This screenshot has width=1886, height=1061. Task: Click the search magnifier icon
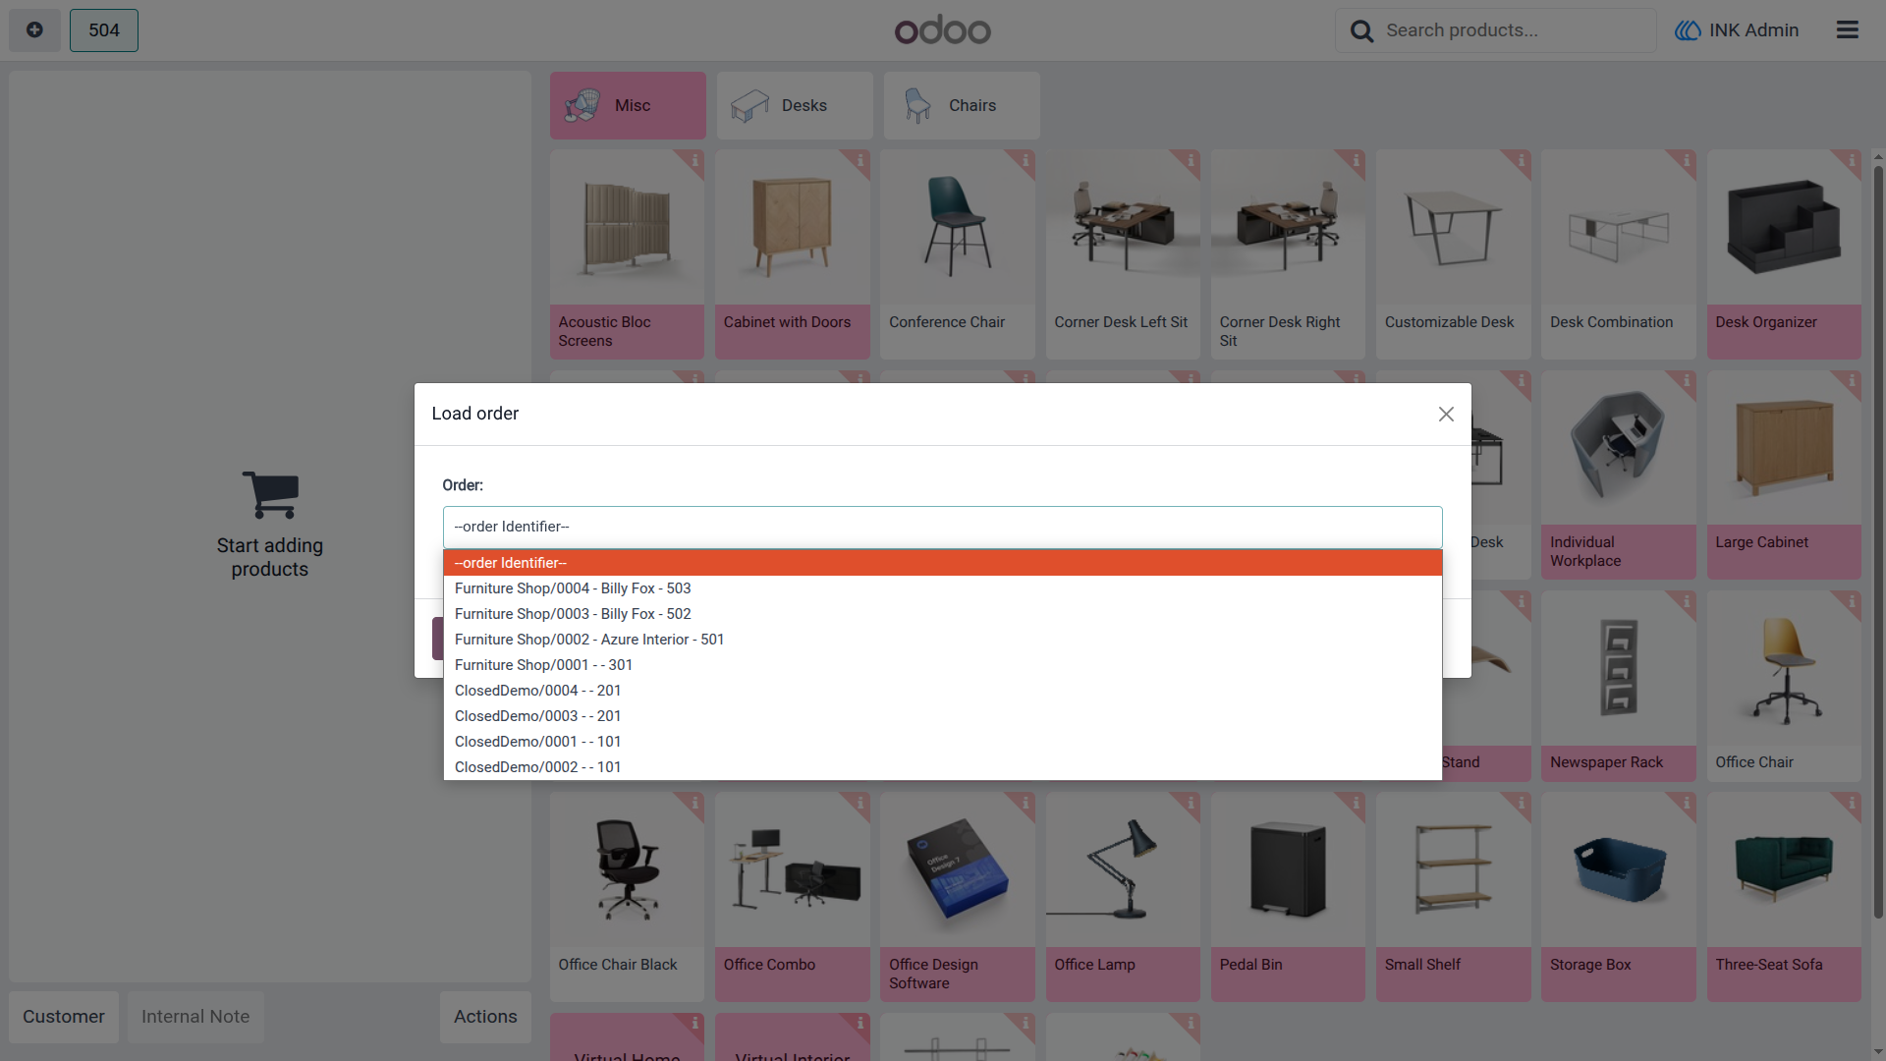pos(1361,31)
